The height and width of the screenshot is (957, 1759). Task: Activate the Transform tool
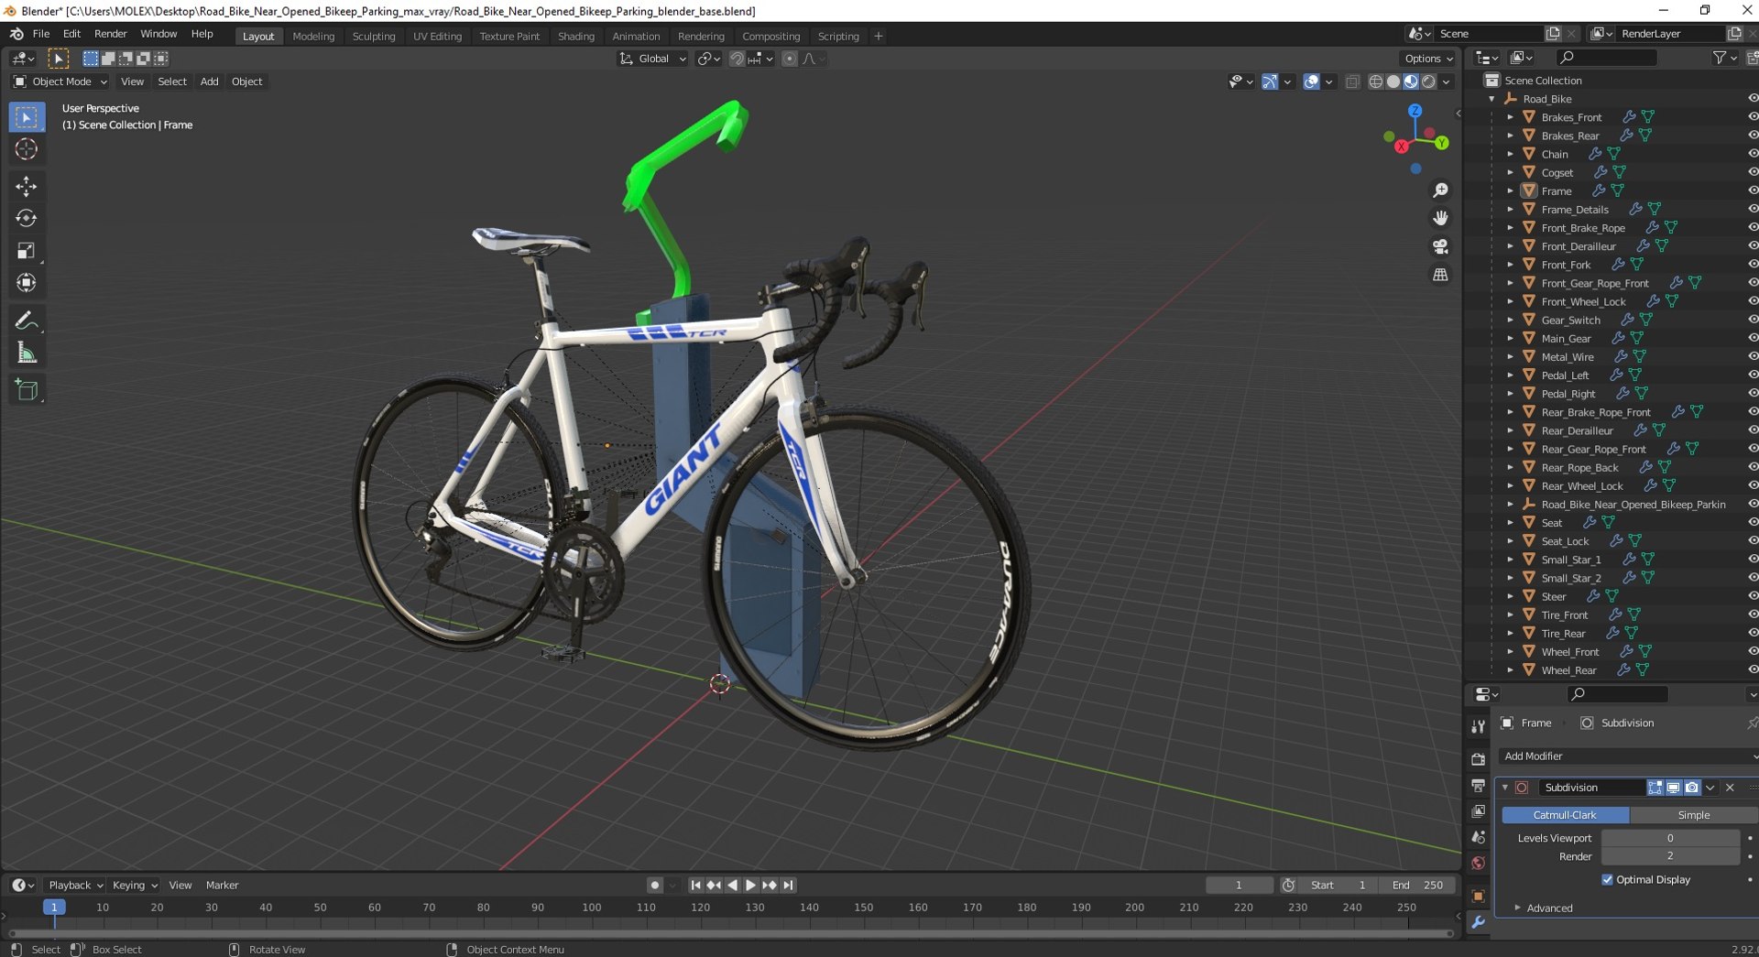(27, 282)
